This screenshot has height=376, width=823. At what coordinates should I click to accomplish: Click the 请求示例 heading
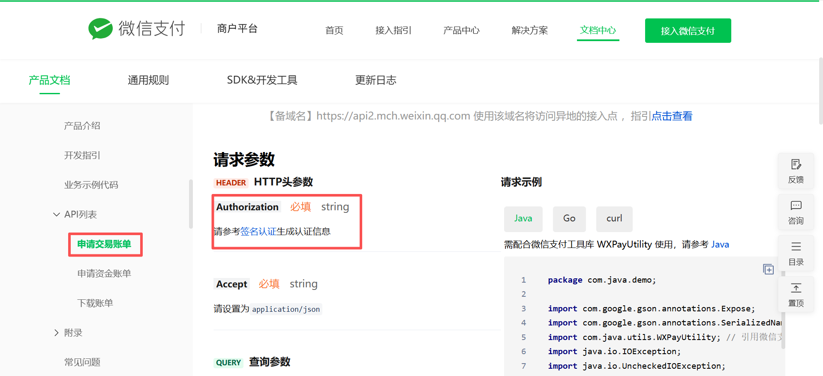521,182
